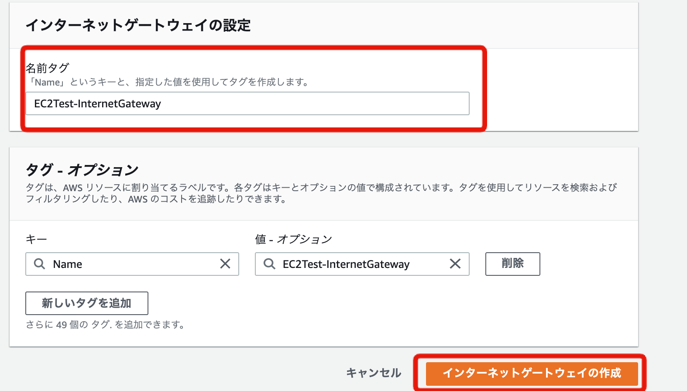
Task: Click the 「Name」というキーと description text
Action: (x=169, y=82)
